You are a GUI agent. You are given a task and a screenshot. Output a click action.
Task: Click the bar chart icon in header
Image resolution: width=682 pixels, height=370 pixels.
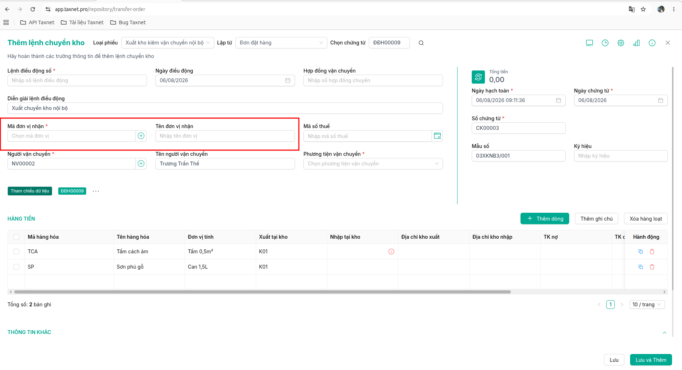tap(636, 43)
